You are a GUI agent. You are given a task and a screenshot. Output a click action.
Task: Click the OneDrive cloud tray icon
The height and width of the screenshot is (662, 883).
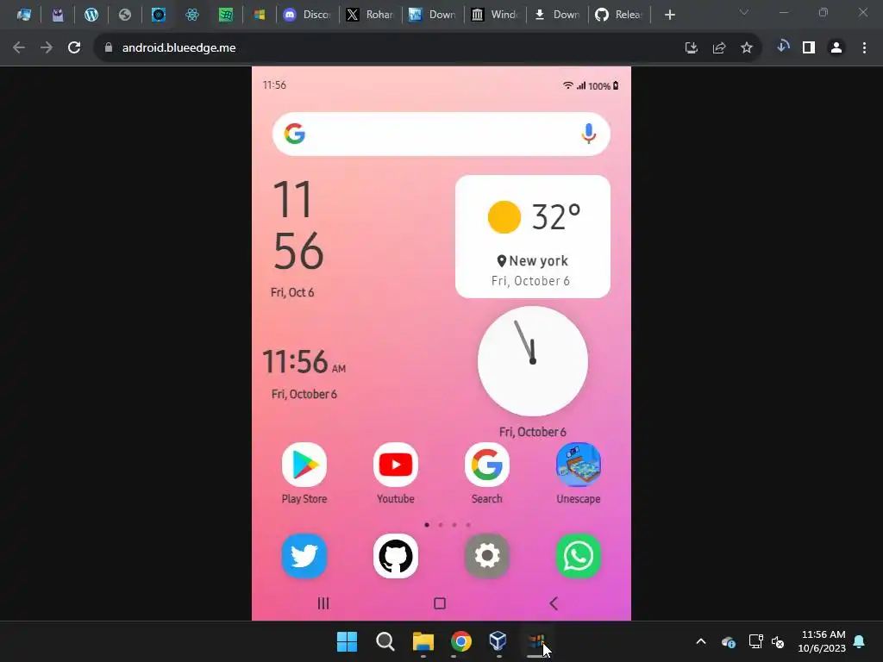click(728, 641)
